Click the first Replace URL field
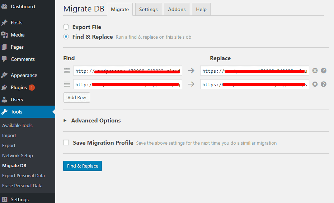The width and height of the screenshot is (334, 203). [x=255, y=71]
